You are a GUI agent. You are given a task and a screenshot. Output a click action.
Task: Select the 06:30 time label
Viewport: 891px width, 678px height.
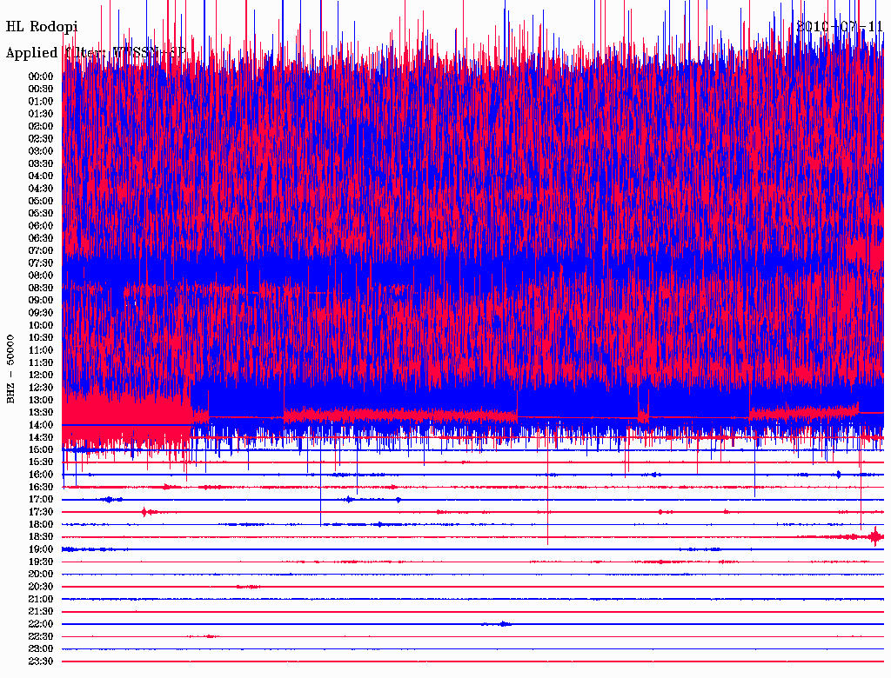click(x=41, y=238)
